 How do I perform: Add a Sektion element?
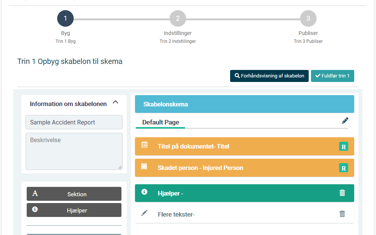[x=74, y=194]
